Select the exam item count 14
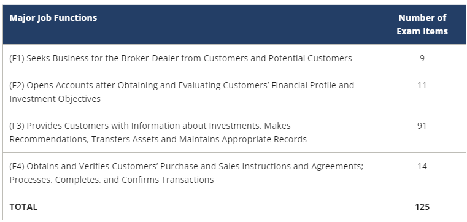 click(422, 166)
